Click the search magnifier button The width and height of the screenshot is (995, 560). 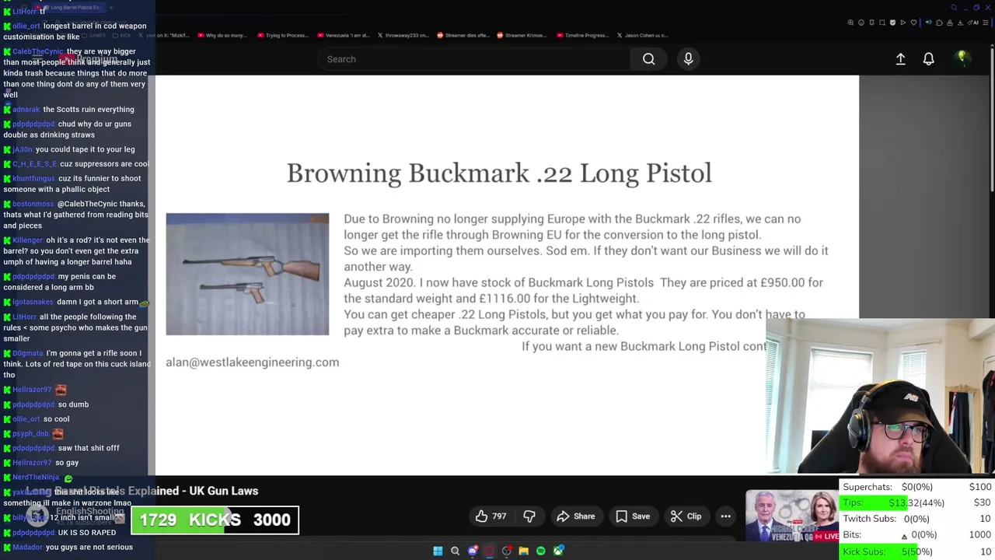648,59
